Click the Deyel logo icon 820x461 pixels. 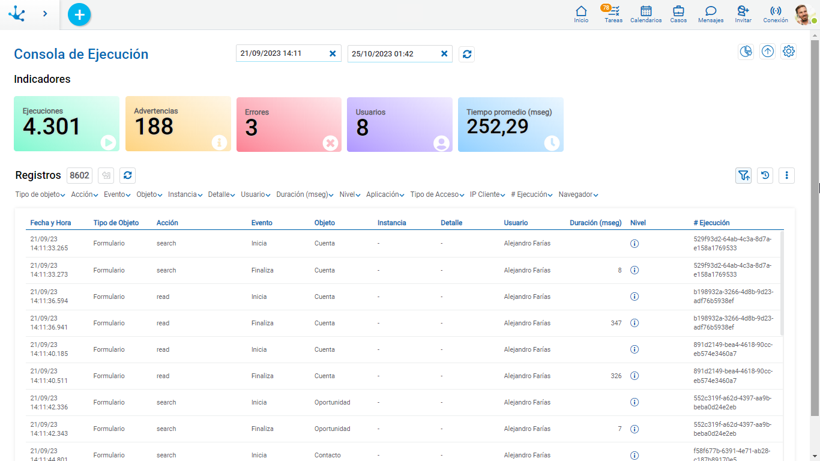16,13
